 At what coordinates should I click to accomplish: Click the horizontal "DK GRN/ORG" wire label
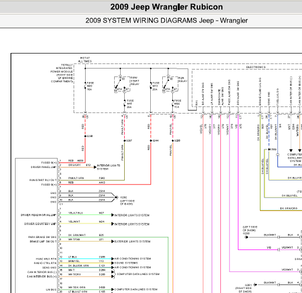coord(288,208)
